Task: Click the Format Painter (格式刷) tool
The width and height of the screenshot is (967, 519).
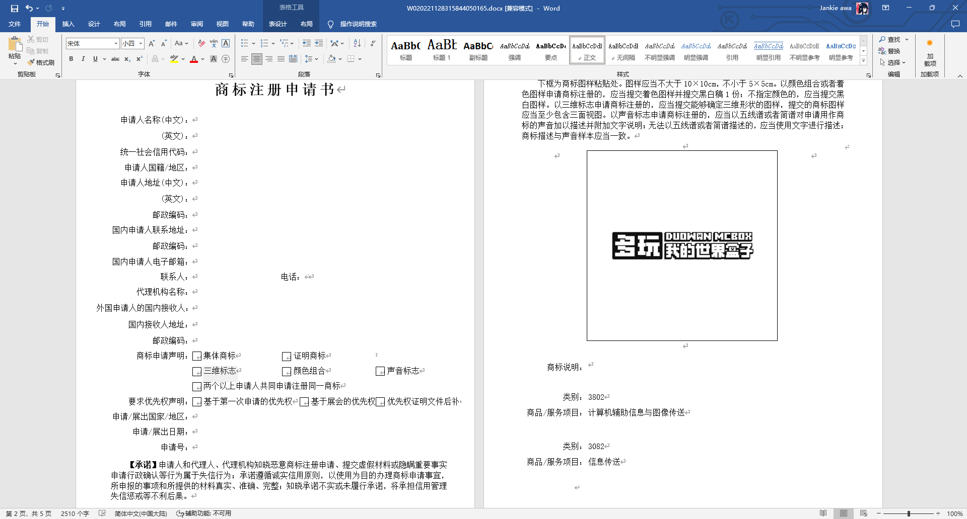Action: tap(41, 62)
